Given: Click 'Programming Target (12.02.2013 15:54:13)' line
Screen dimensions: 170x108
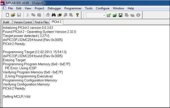Looking at the screenshot, I should pyautogui.click(x=35, y=52).
